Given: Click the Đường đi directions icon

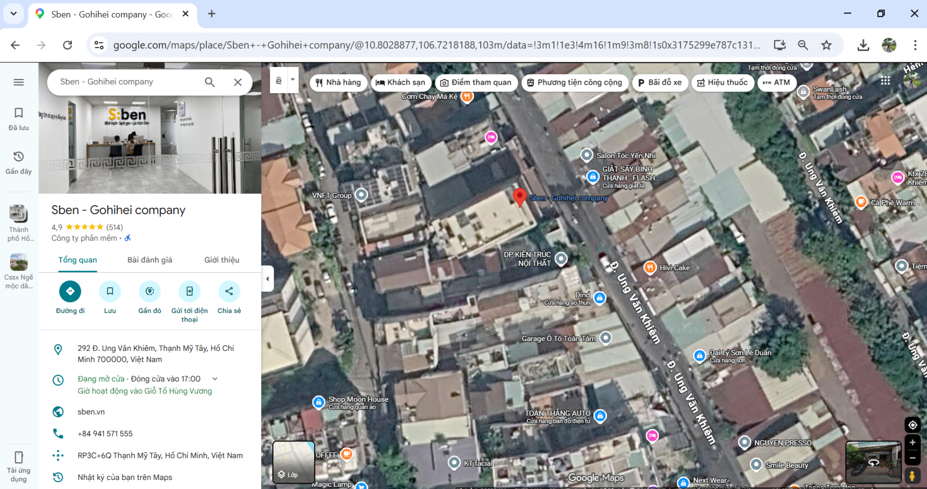Looking at the screenshot, I should tap(70, 291).
